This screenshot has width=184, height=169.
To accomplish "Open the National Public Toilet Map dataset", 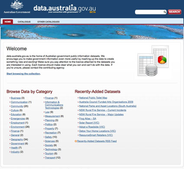I will pyautogui.click(x=93, y=98).
